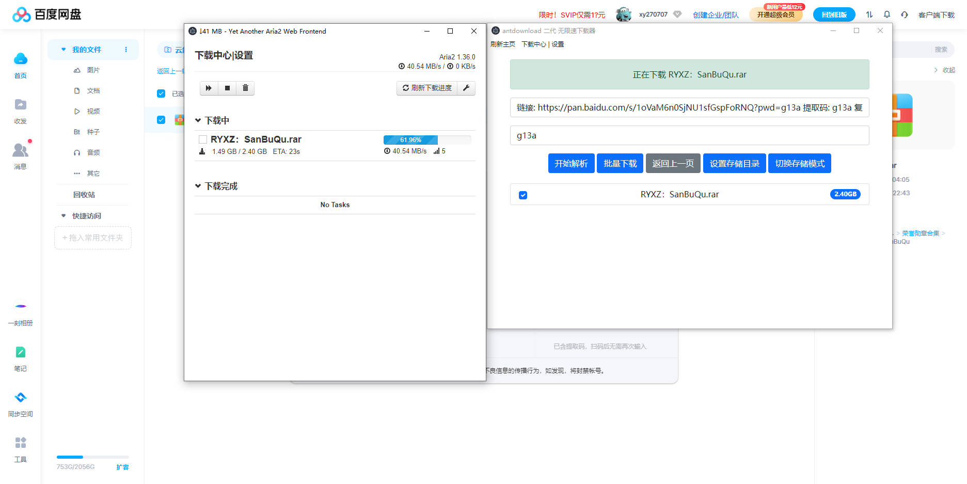Uncheck the 2.40GB file checkbox
The image size is (967, 484).
(x=523, y=195)
